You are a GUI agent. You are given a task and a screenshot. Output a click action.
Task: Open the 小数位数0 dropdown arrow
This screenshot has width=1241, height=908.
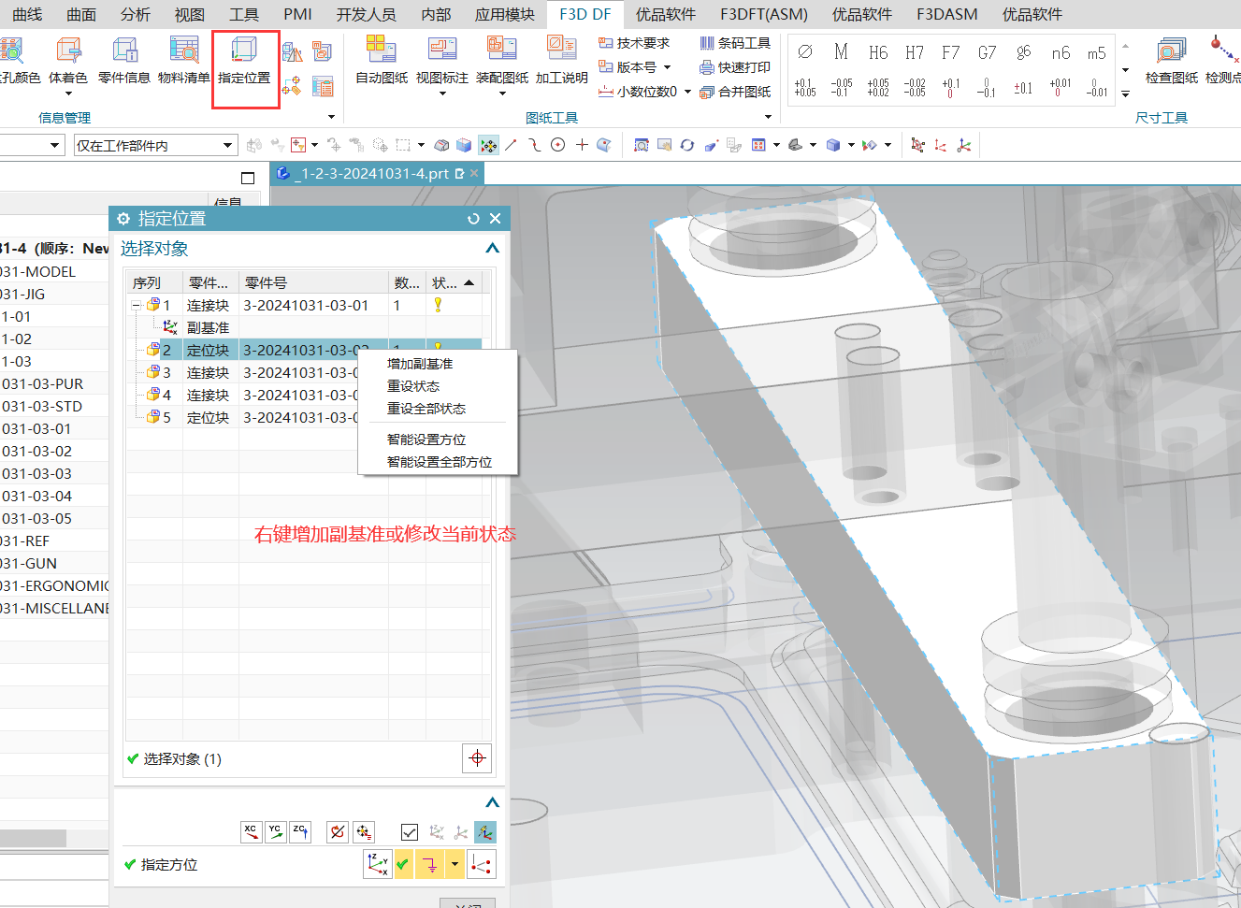pos(688,92)
